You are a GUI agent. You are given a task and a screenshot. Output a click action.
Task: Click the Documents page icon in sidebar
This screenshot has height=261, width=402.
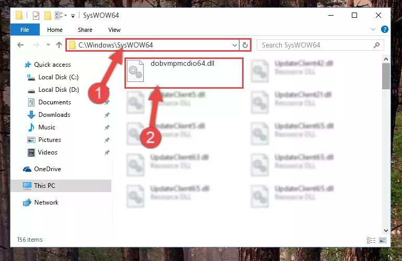(x=31, y=102)
